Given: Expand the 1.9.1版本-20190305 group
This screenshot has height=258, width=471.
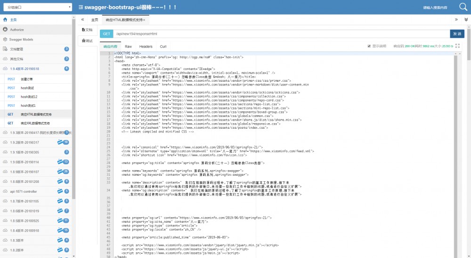Looking at the screenshot, I should tap(36, 152).
